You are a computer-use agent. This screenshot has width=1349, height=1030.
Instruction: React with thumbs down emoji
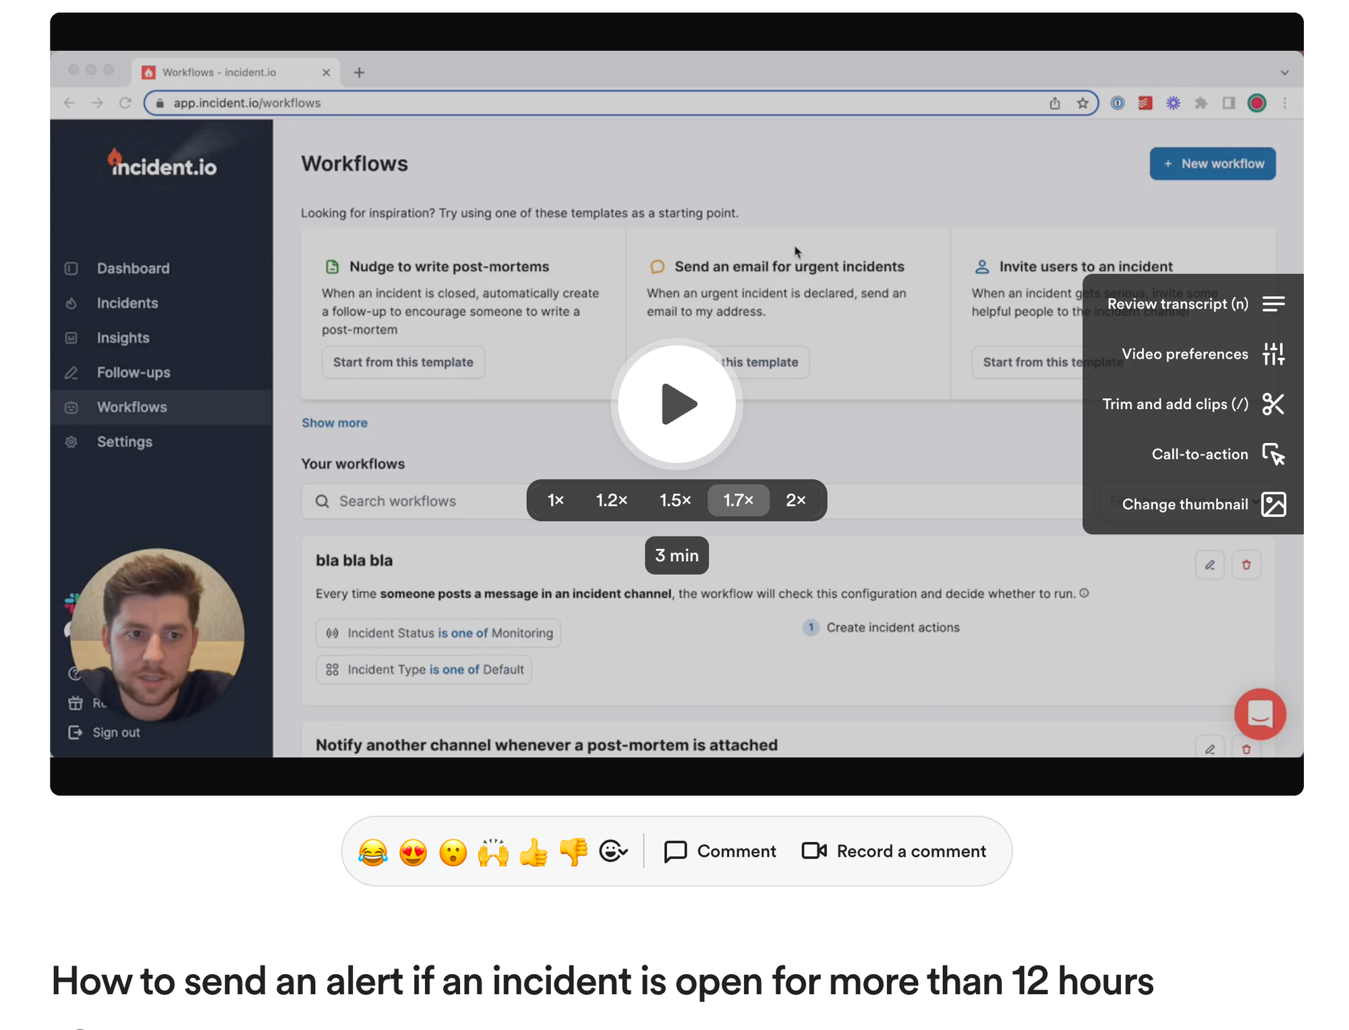click(x=573, y=852)
